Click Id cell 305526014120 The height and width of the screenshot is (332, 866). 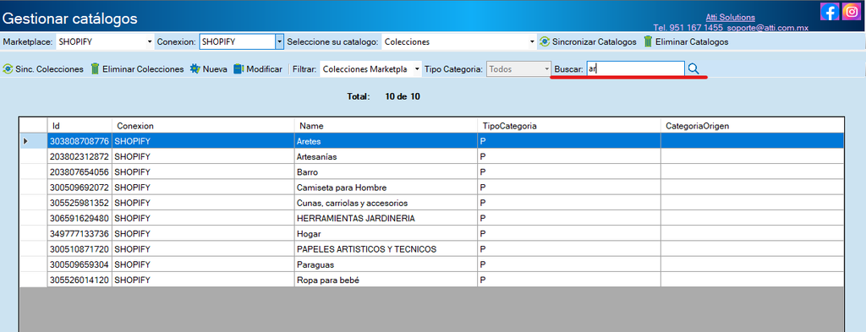(x=79, y=280)
